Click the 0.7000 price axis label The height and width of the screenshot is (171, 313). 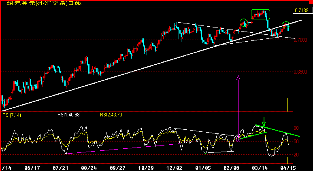click(300, 40)
